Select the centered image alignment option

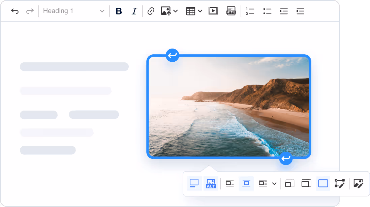pos(246,183)
